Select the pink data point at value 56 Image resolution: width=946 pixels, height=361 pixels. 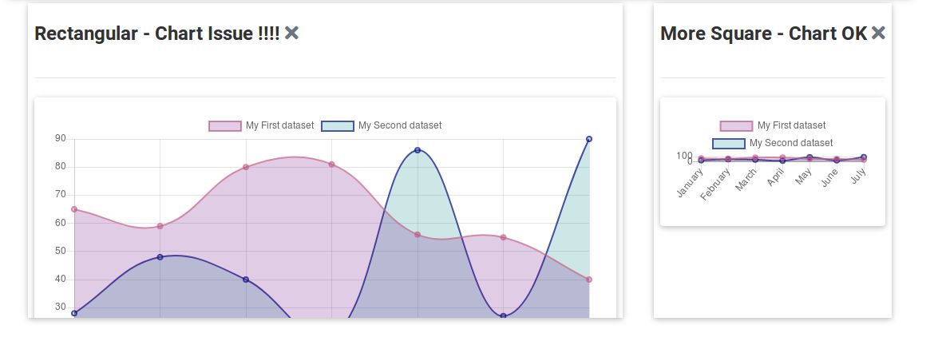point(418,235)
